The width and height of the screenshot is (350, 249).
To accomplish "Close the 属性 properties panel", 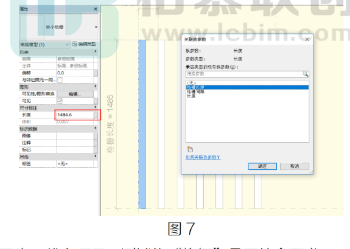I will 95,9.
